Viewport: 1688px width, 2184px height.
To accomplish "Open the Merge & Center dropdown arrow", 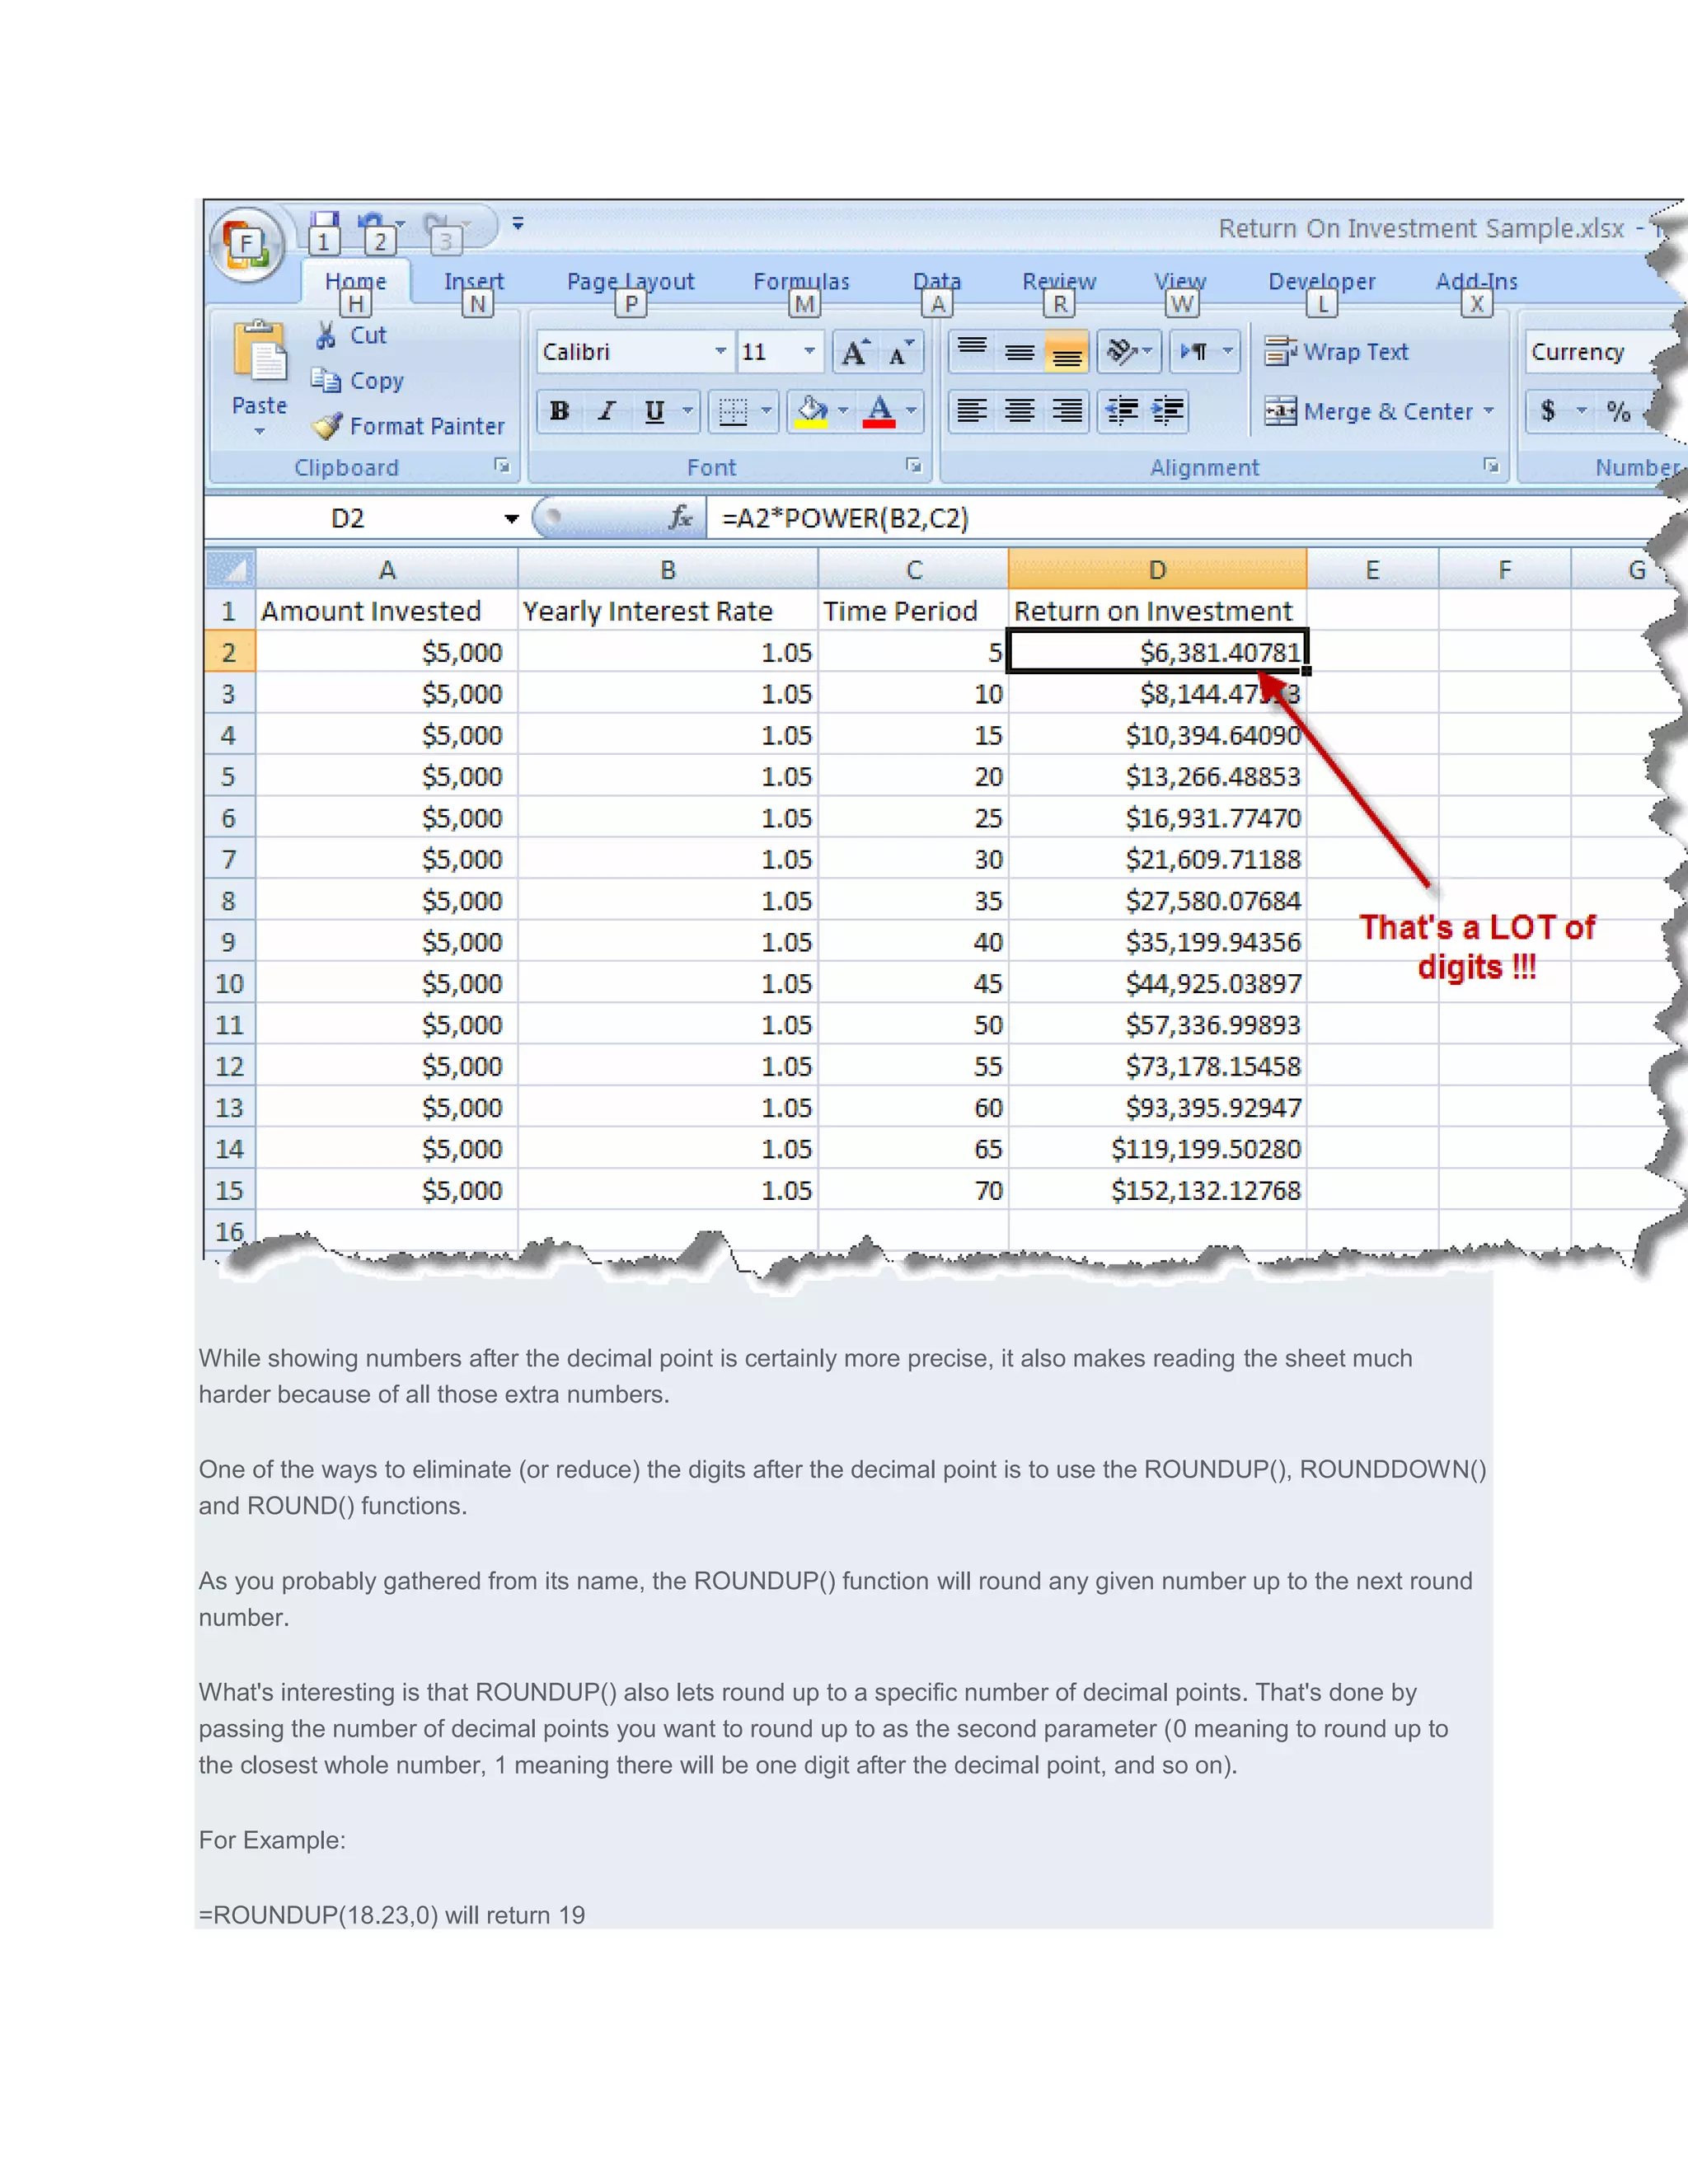I will click(1489, 411).
